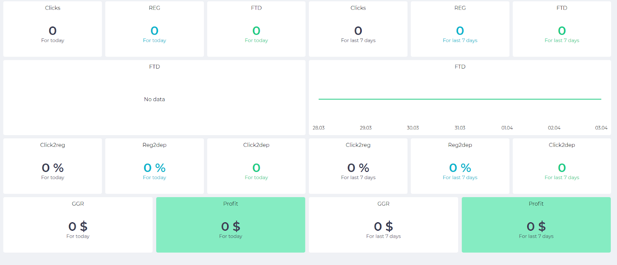Select the Reg2dep for today card
The image size is (617, 265).
(x=154, y=166)
